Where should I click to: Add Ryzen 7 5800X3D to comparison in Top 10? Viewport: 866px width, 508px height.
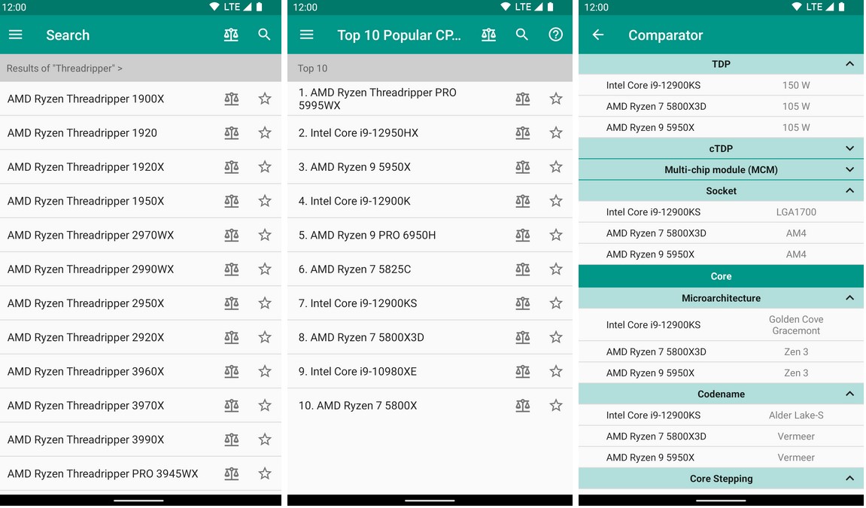(x=522, y=337)
